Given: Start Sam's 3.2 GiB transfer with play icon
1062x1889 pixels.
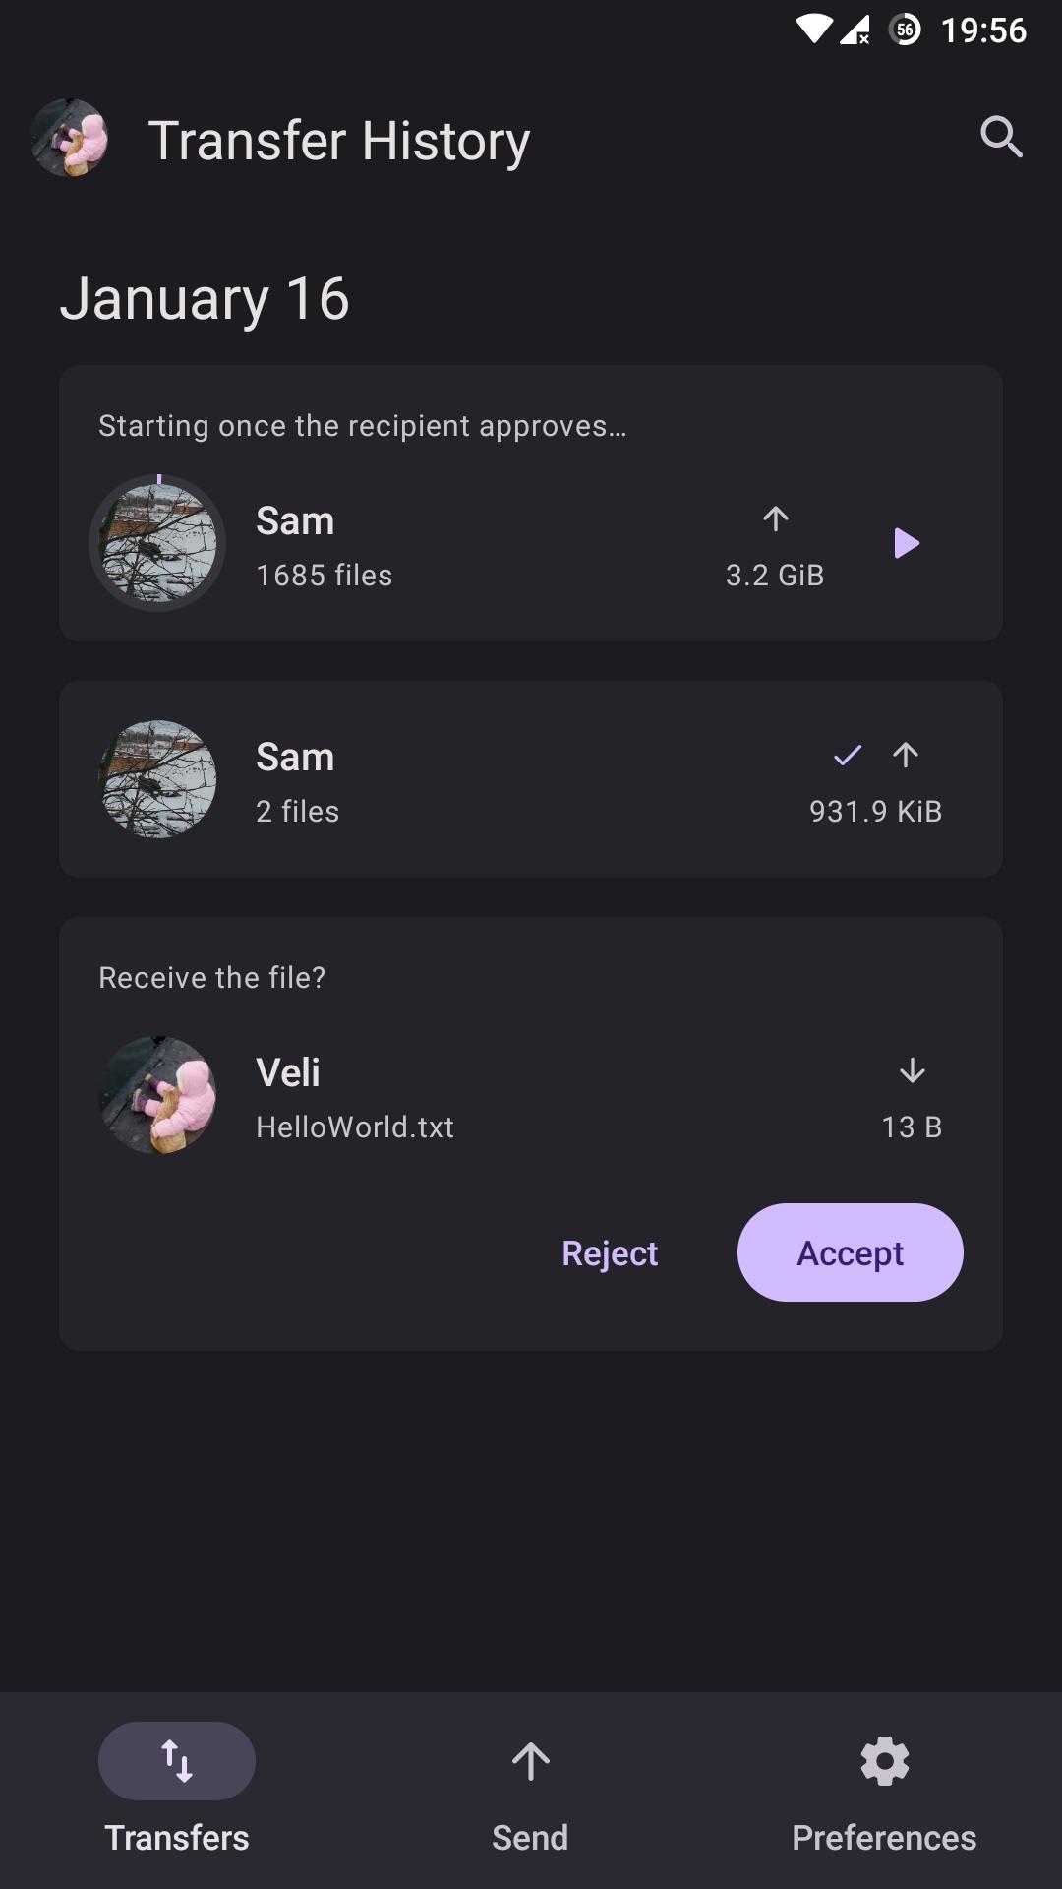Looking at the screenshot, I should click(907, 543).
